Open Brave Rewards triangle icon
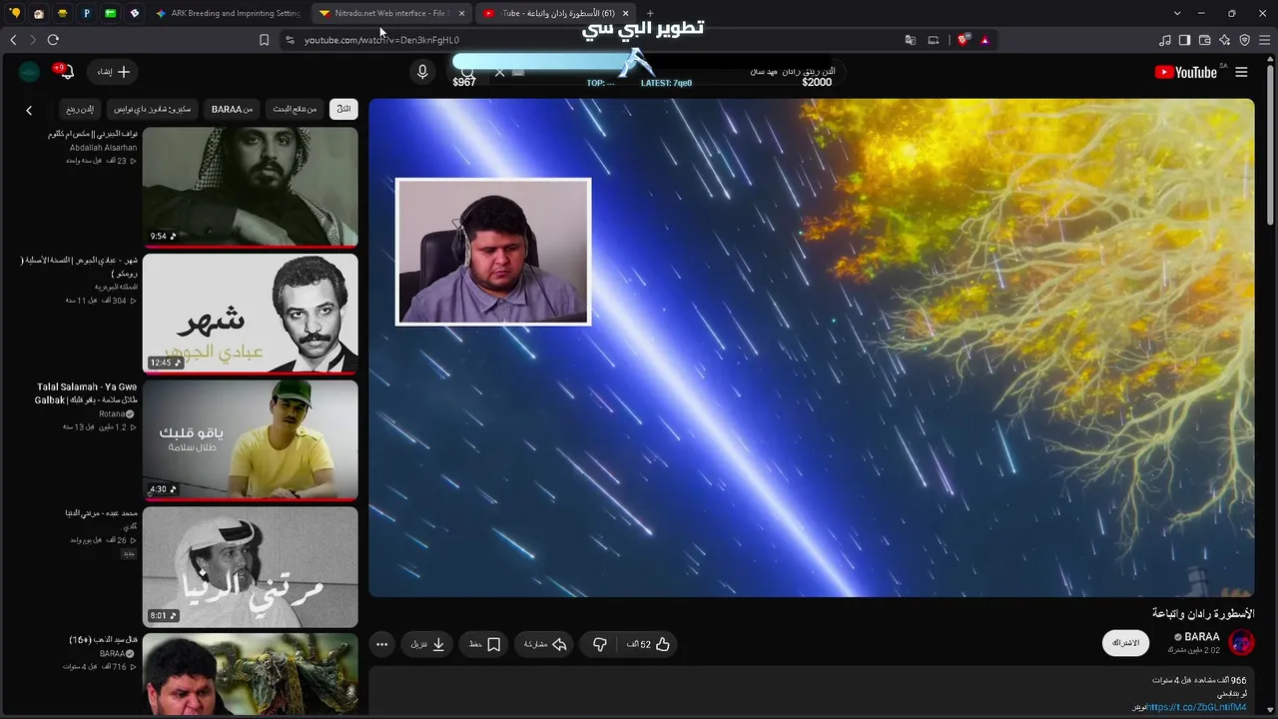The width and height of the screenshot is (1278, 719). click(x=984, y=40)
